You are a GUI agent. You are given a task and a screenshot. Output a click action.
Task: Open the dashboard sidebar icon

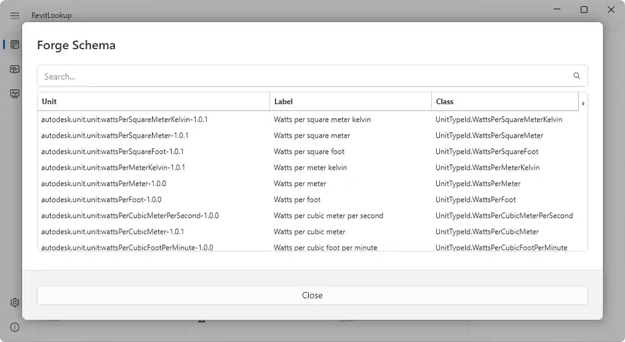tap(15, 45)
